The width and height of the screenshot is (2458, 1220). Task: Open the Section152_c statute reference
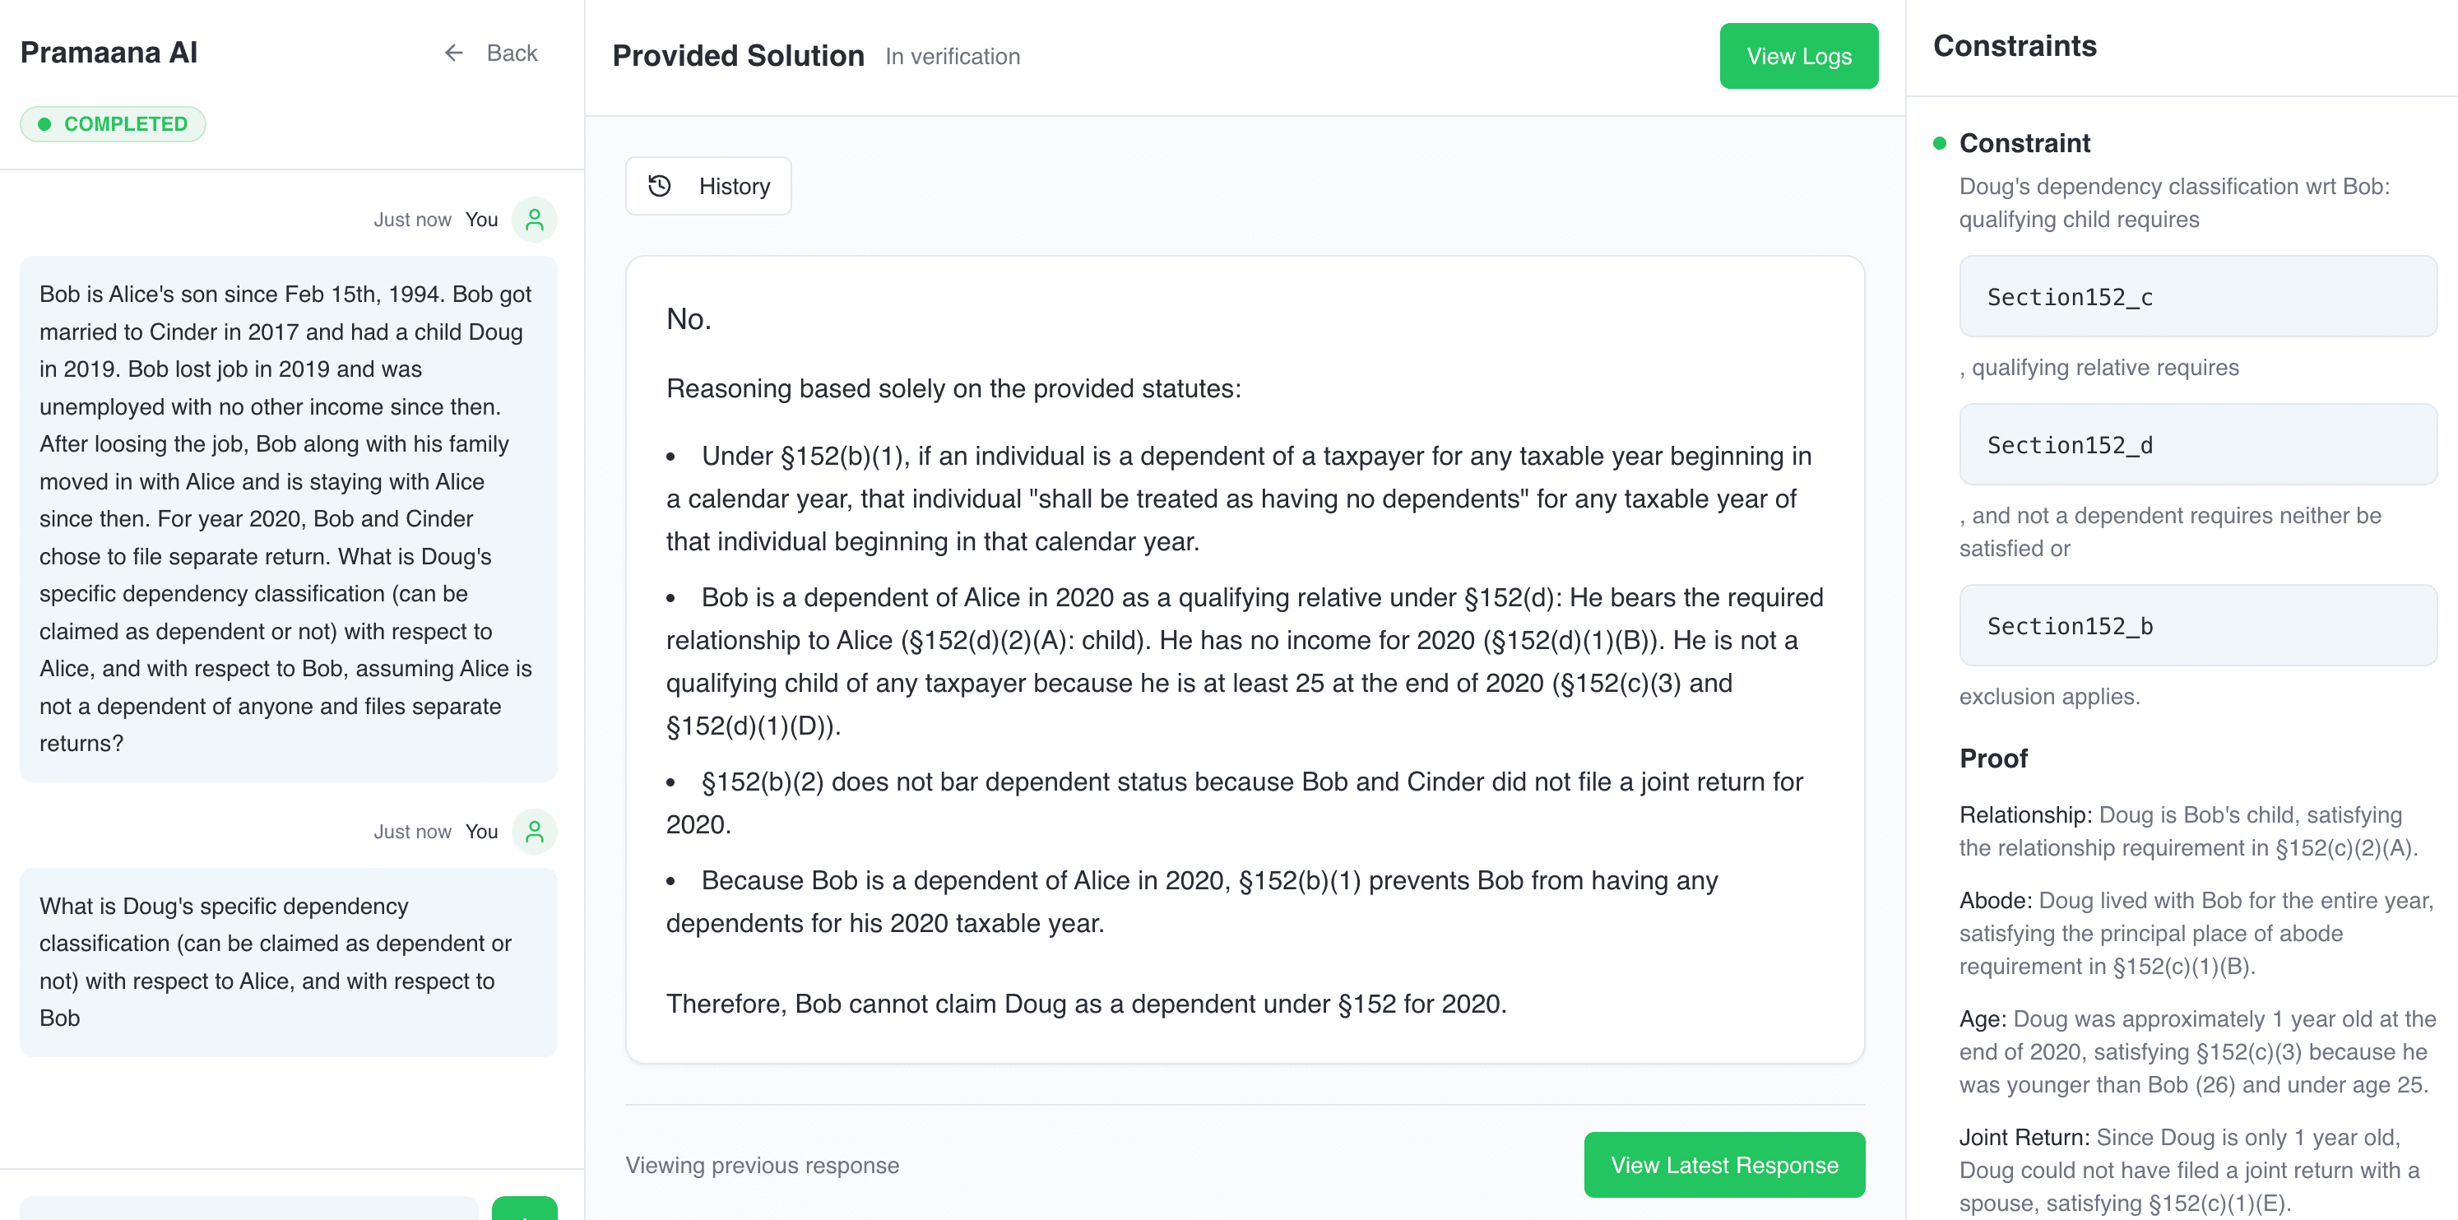2197,295
